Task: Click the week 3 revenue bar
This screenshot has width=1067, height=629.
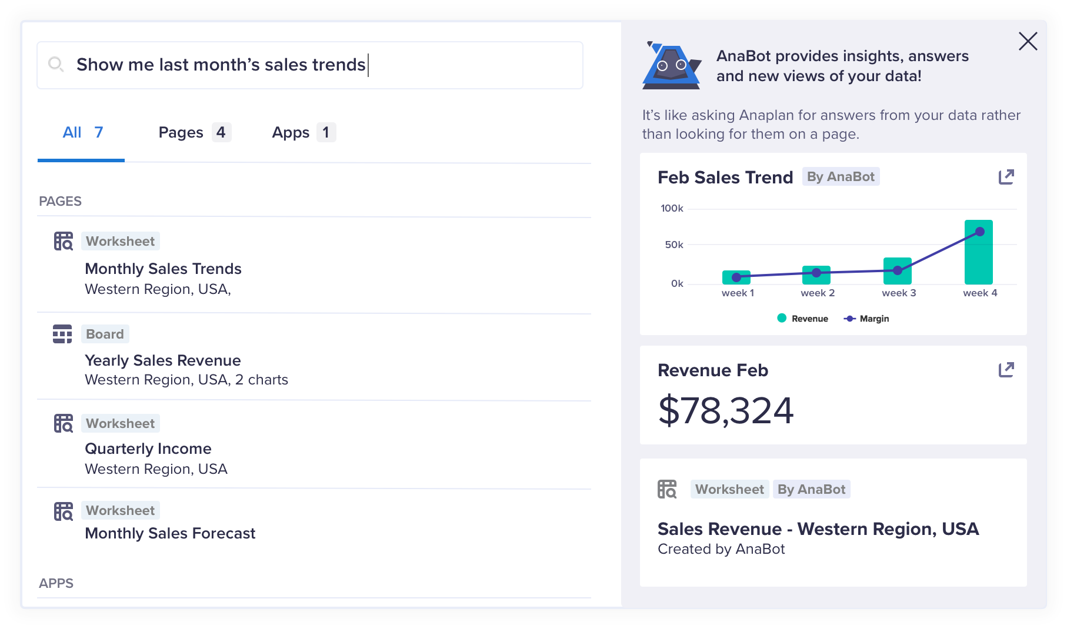Action: (x=898, y=271)
